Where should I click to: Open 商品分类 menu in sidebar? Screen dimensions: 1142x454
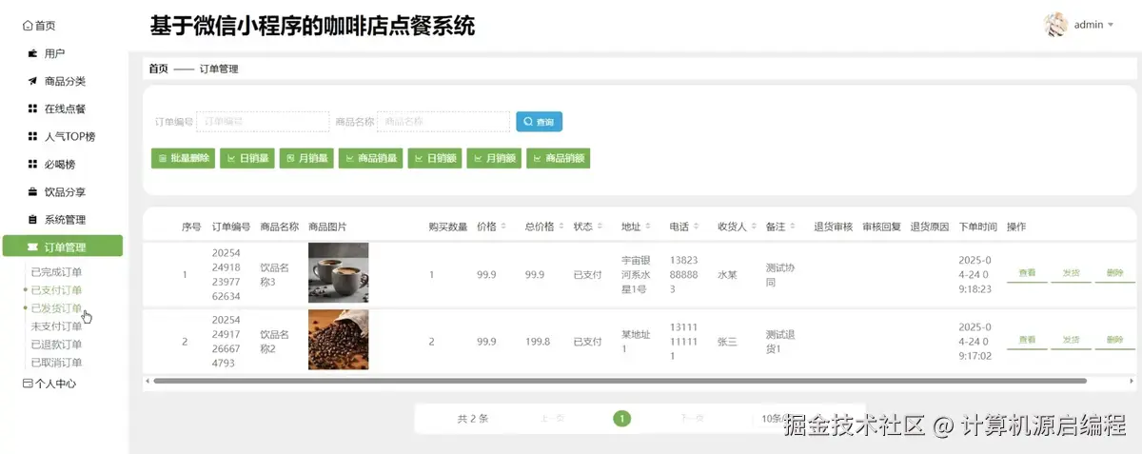pyautogui.click(x=63, y=81)
